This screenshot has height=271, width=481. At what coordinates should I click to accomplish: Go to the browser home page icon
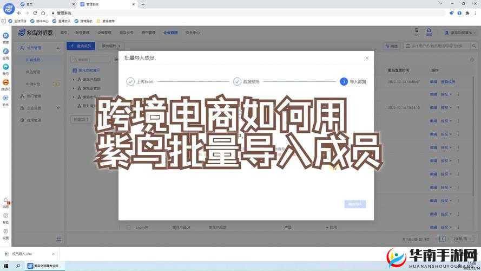click(43, 13)
